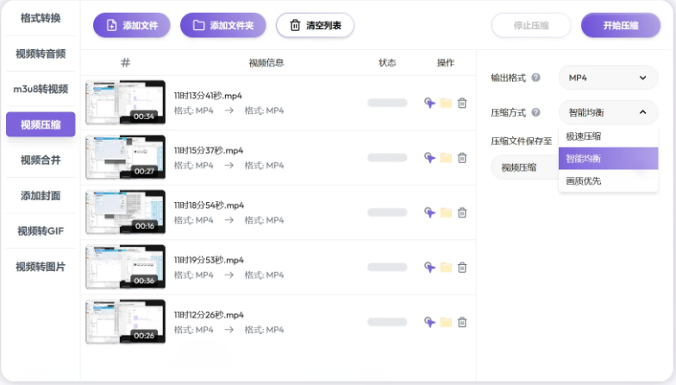Click file name 11时12分26秒.mp4
The image size is (676, 385).
pyautogui.click(x=209, y=314)
